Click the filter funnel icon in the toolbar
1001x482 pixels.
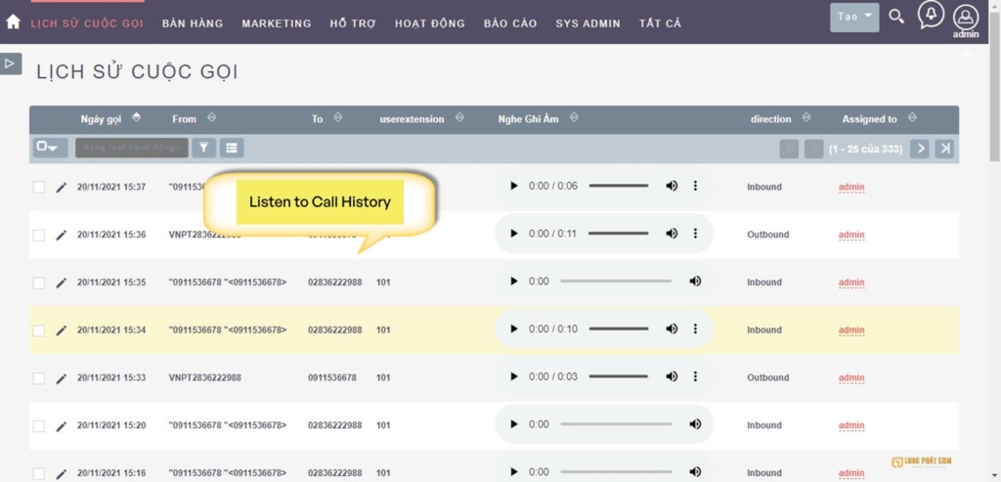203,148
